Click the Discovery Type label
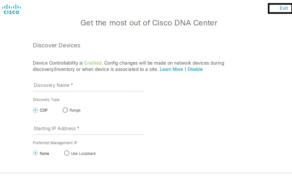 tap(46, 100)
